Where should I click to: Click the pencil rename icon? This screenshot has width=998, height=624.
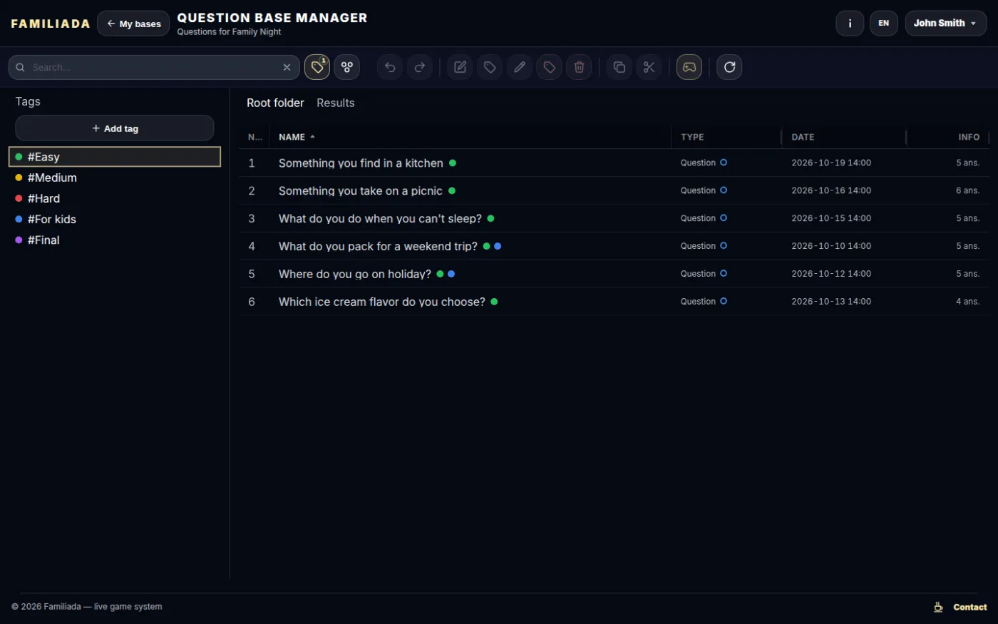520,67
